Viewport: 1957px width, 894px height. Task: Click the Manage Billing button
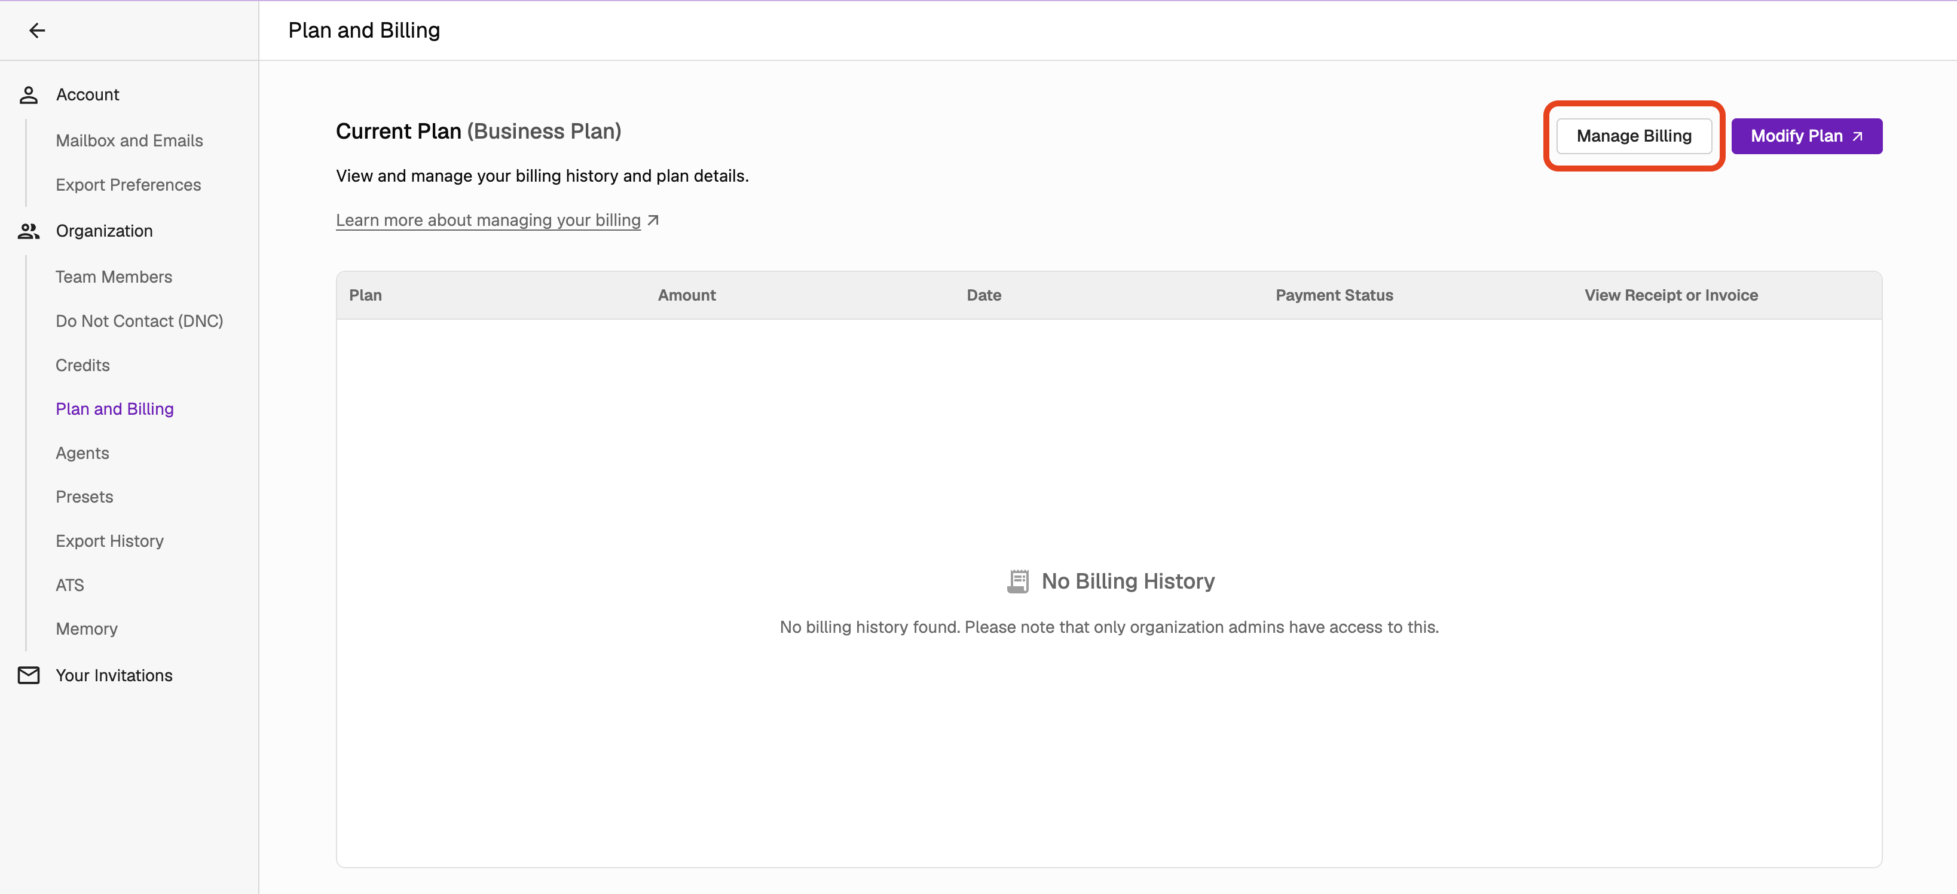click(1634, 136)
